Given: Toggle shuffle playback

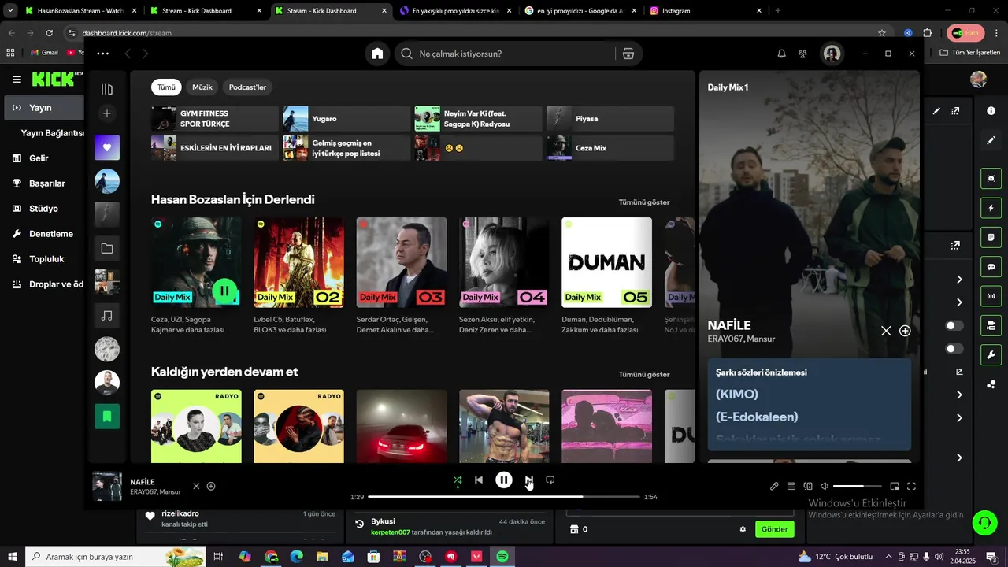Looking at the screenshot, I should click(x=458, y=480).
